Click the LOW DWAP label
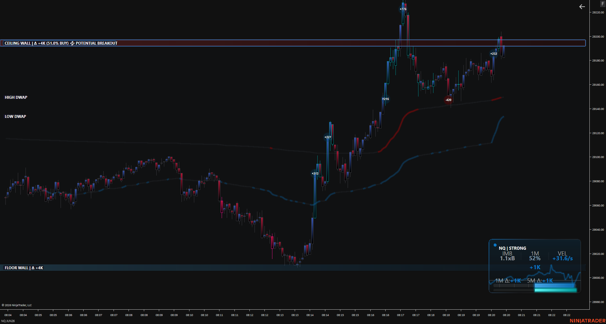This screenshot has width=606, height=324. [15, 117]
